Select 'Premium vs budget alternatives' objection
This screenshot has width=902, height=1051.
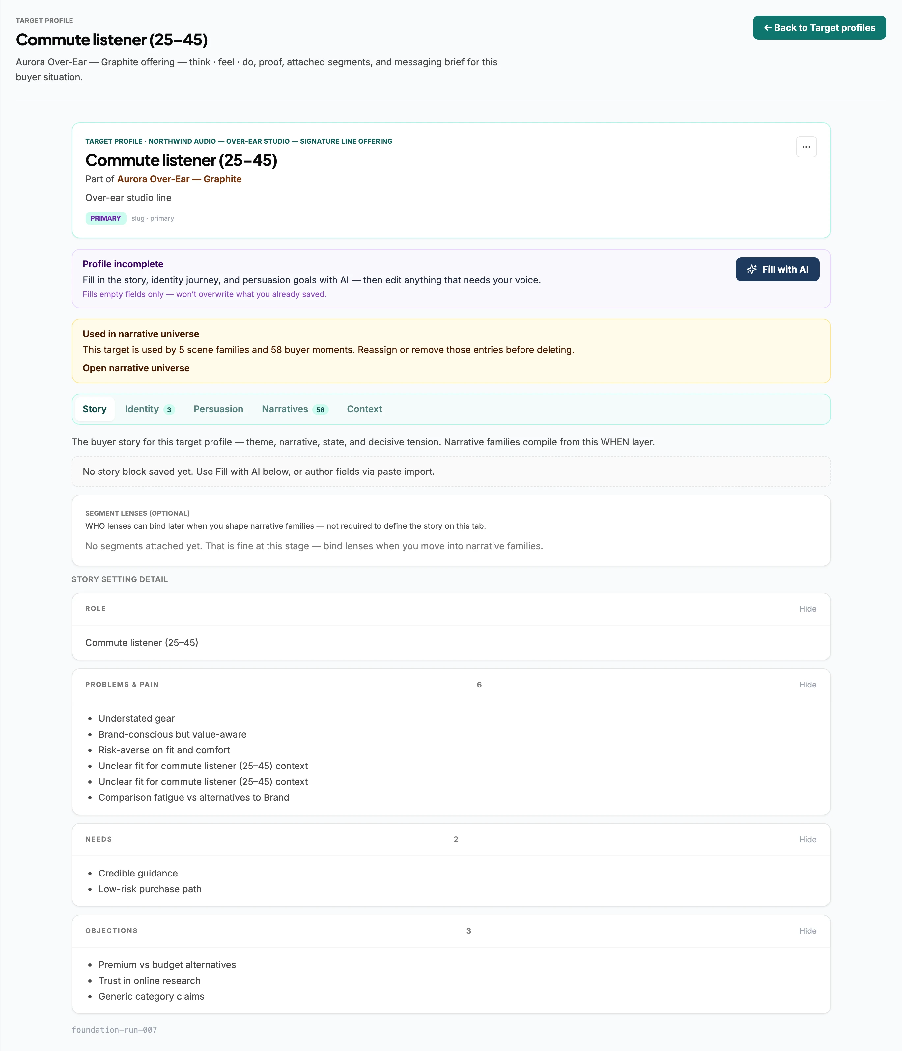167,965
